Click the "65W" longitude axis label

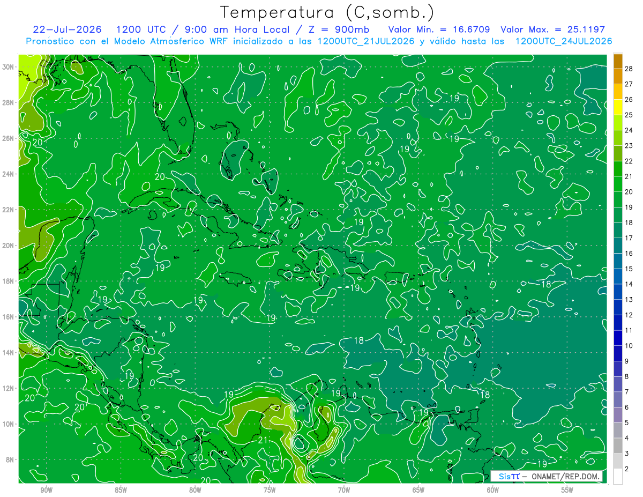[x=418, y=490]
